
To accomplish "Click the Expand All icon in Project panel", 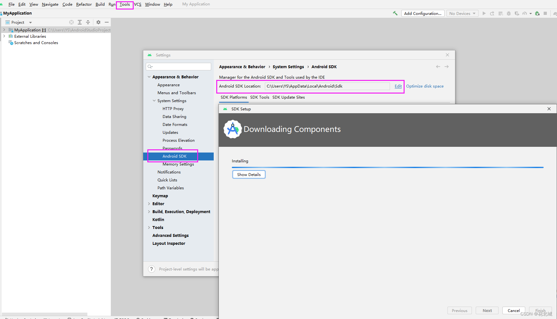I will [80, 22].
